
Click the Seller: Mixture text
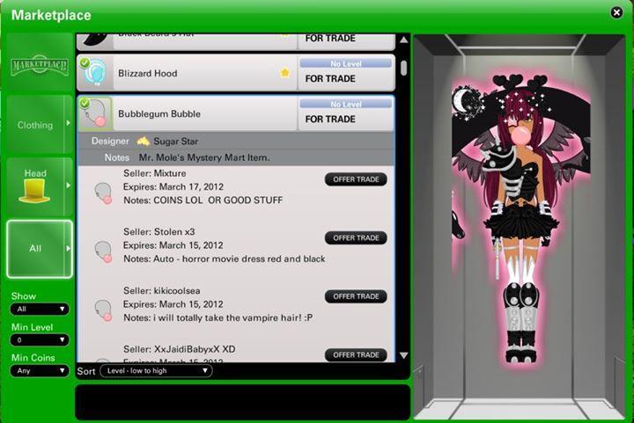(x=155, y=173)
